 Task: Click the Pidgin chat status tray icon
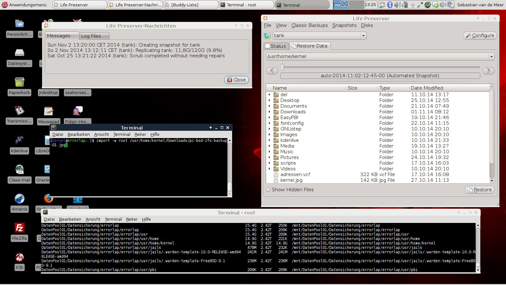[435, 5]
